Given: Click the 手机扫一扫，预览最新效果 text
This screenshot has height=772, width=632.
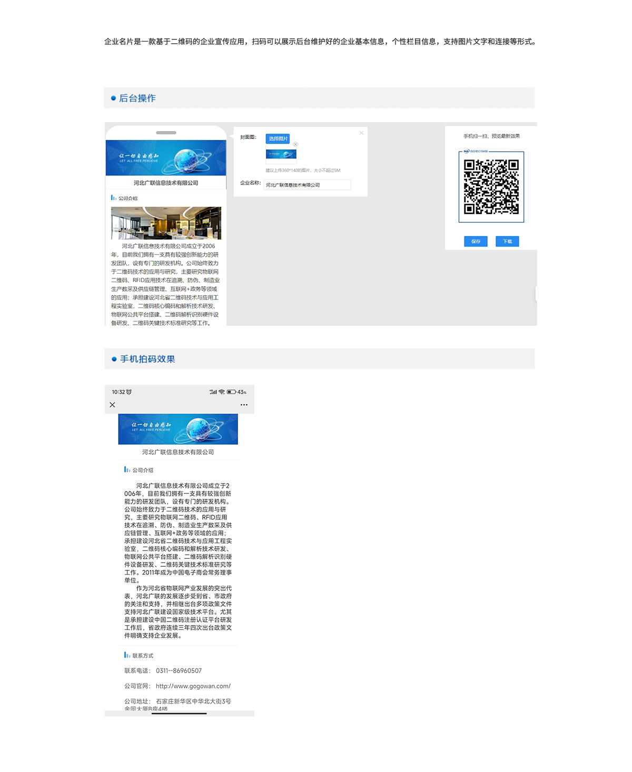Looking at the screenshot, I should point(491,136).
